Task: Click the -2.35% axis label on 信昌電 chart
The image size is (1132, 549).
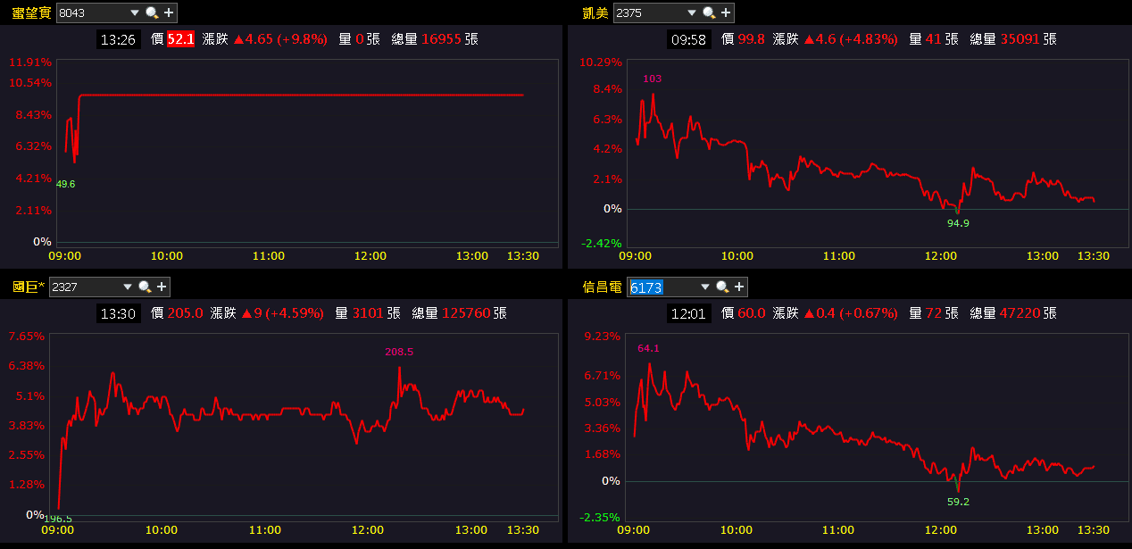Action: (600, 517)
